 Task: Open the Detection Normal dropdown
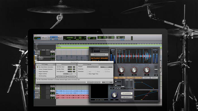(93, 64)
